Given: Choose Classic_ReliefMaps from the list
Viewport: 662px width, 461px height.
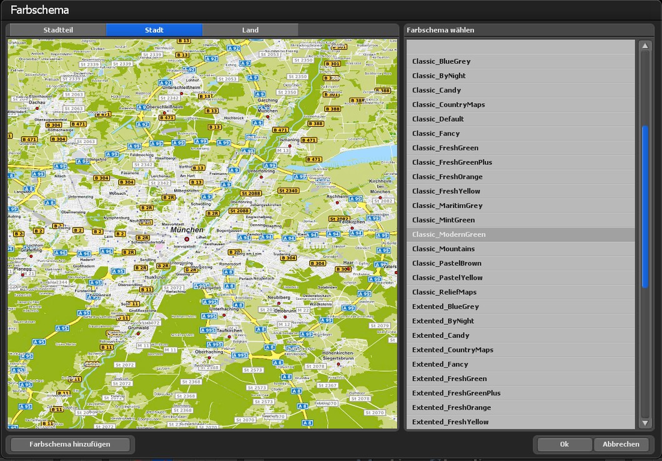Looking at the screenshot, I should (444, 292).
